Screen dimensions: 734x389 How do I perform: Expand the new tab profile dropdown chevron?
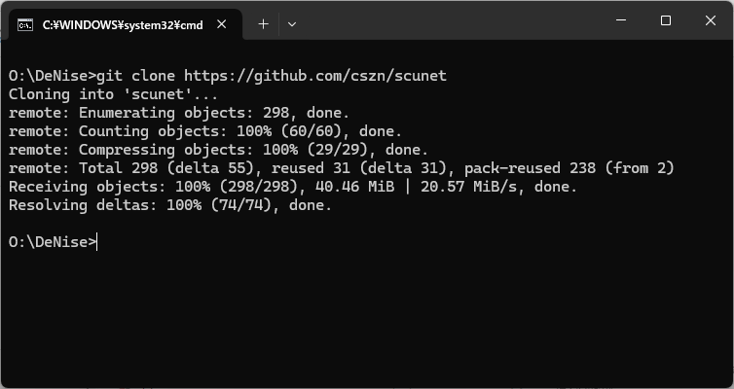click(x=292, y=24)
